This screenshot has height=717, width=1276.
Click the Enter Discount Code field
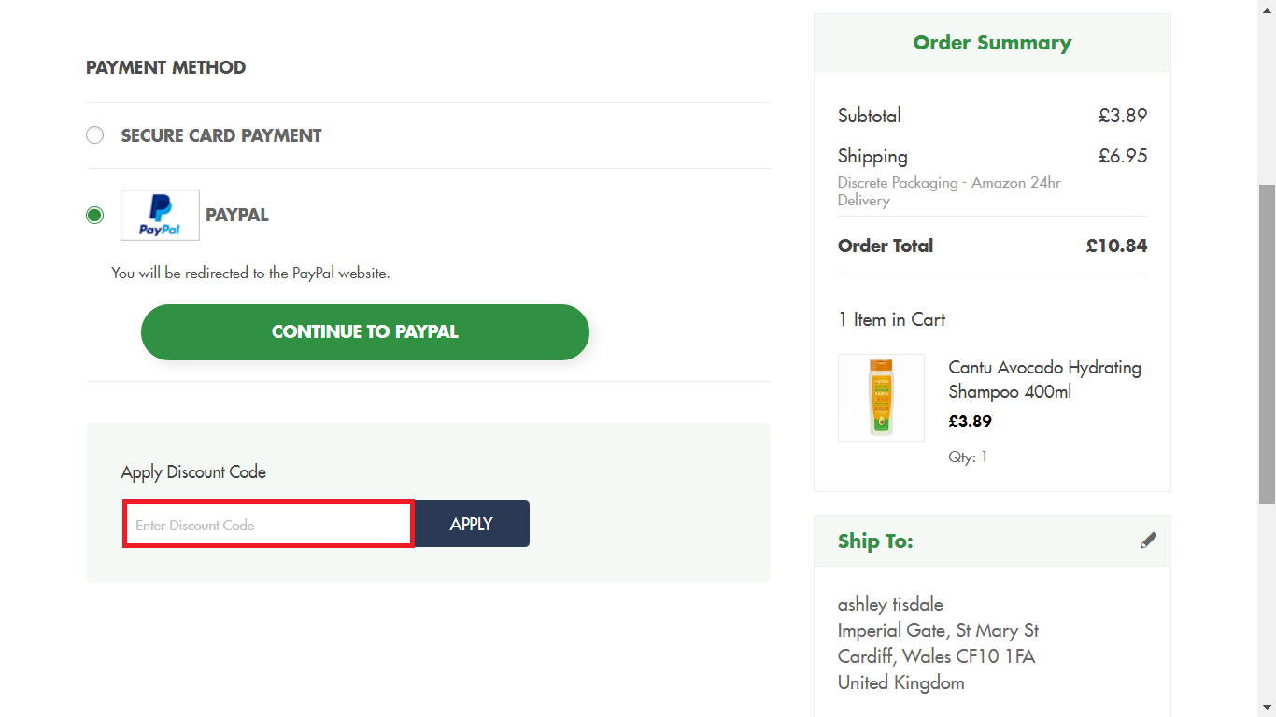tap(267, 524)
